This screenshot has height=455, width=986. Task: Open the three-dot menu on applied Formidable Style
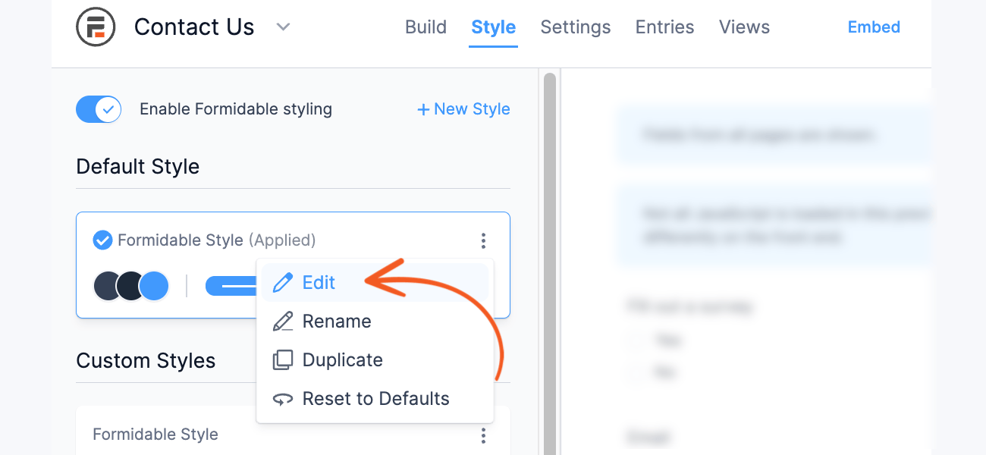483,241
